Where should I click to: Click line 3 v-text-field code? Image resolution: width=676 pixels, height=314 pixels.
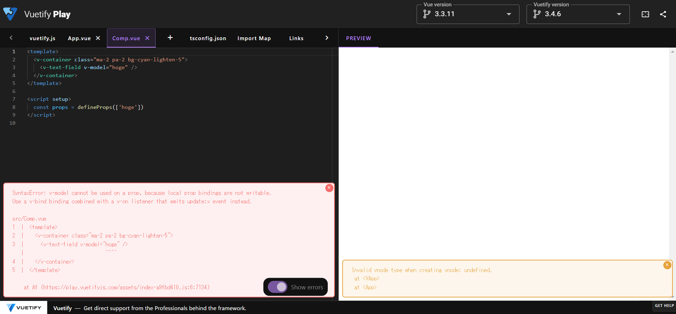88,67
